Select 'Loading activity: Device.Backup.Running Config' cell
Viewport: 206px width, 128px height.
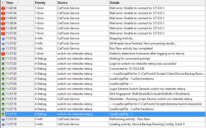click(x=157, y=124)
